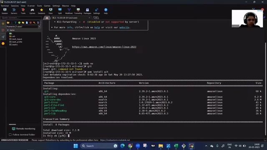Open File Explorer from the taskbar
Screen dimensions: 267x150
click(161, 146)
